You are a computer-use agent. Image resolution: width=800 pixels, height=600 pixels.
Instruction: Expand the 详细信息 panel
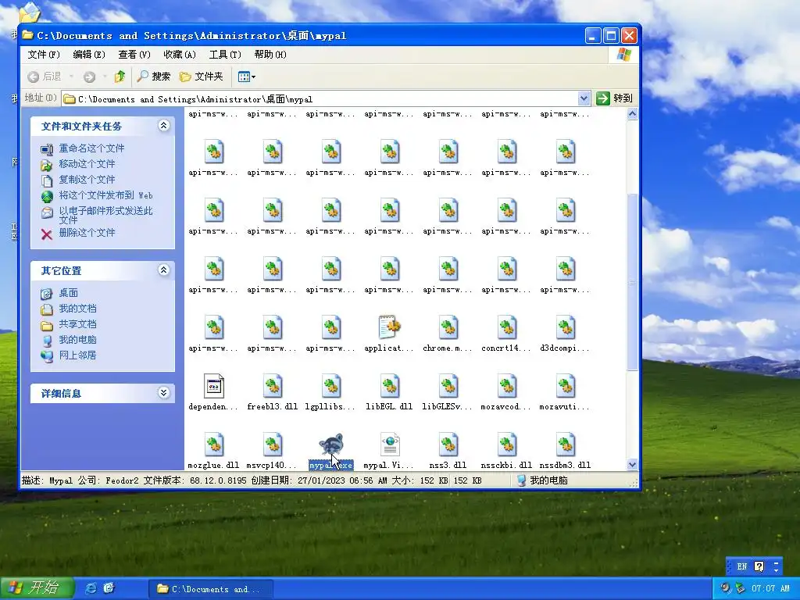164,392
